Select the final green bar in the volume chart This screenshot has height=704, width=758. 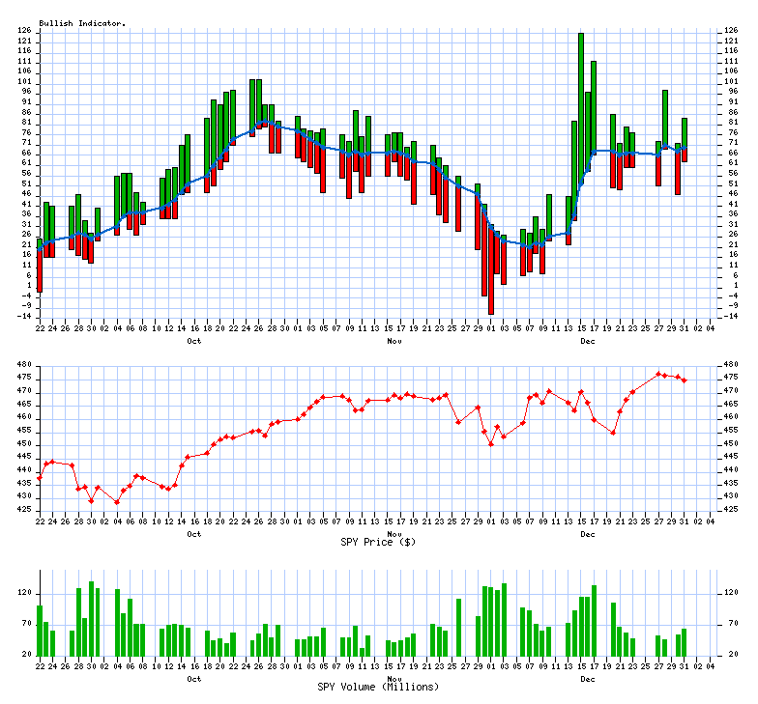pos(685,641)
